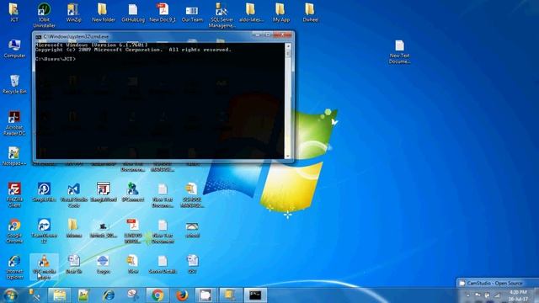Launch Internet Explorer from the desktop

[x=14, y=267]
